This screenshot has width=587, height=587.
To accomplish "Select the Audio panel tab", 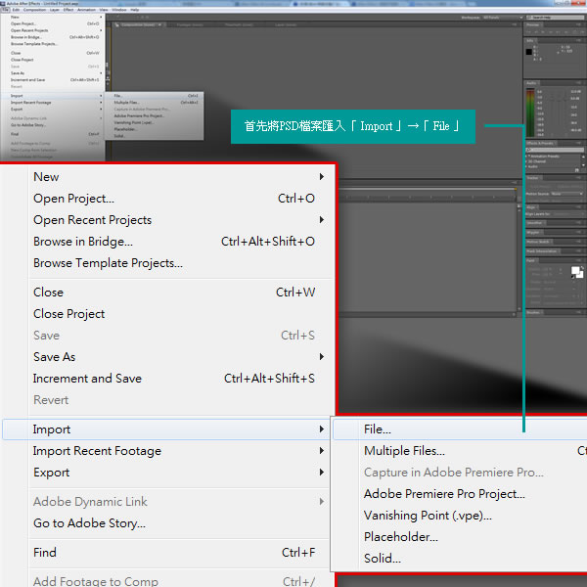I will pyautogui.click(x=532, y=83).
